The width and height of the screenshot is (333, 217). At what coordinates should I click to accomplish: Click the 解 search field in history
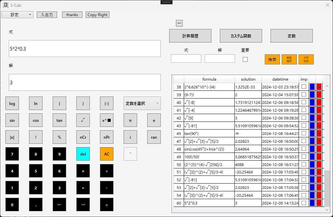click(x=220, y=58)
